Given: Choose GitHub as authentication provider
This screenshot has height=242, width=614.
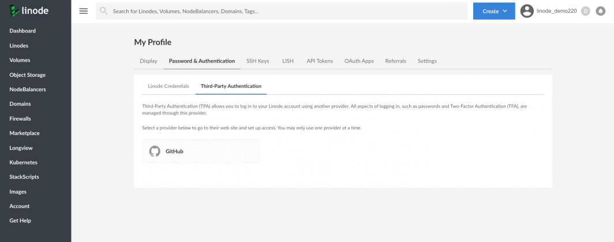Looking at the screenshot, I should [x=200, y=151].
